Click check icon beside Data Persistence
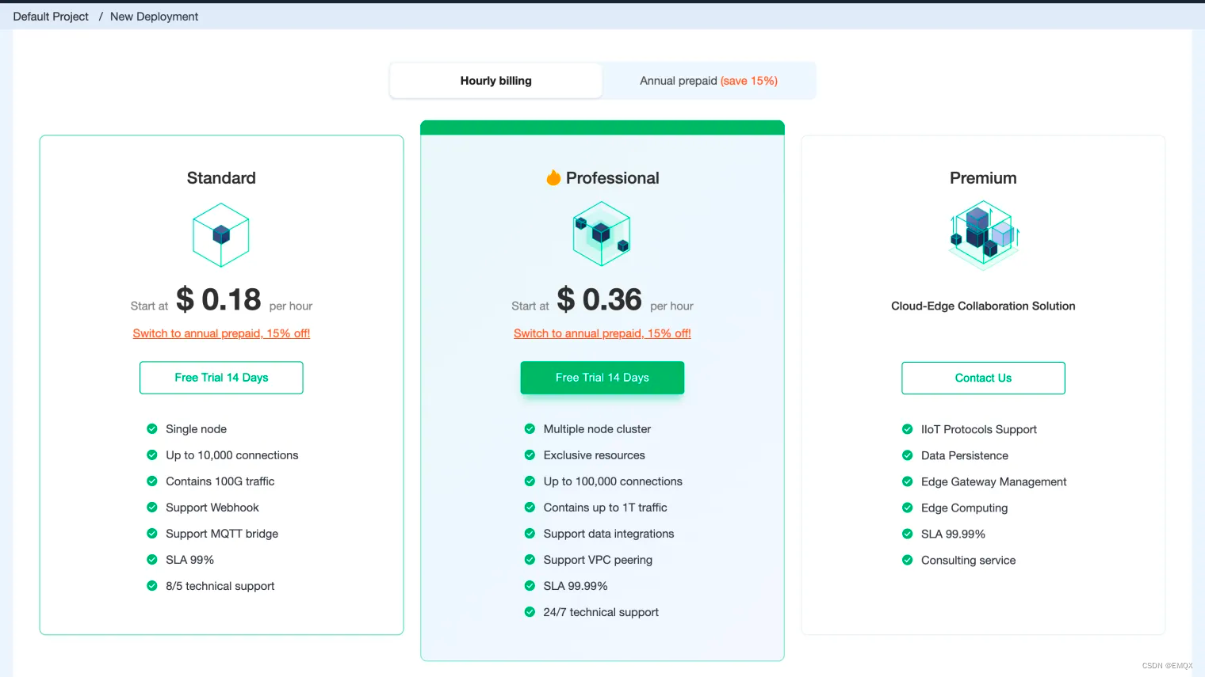 [908, 455]
